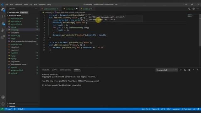Screen dimensions: 201x113
Task: Select the Terminal panel tab
Action: [77, 70]
